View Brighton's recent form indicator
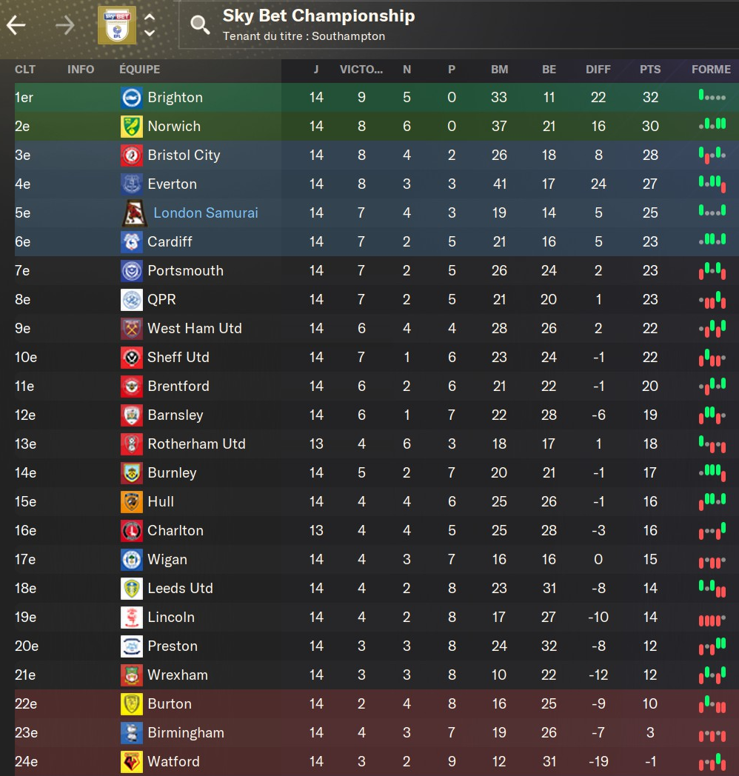The width and height of the screenshot is (739, 776). click(x=712, y=97)
